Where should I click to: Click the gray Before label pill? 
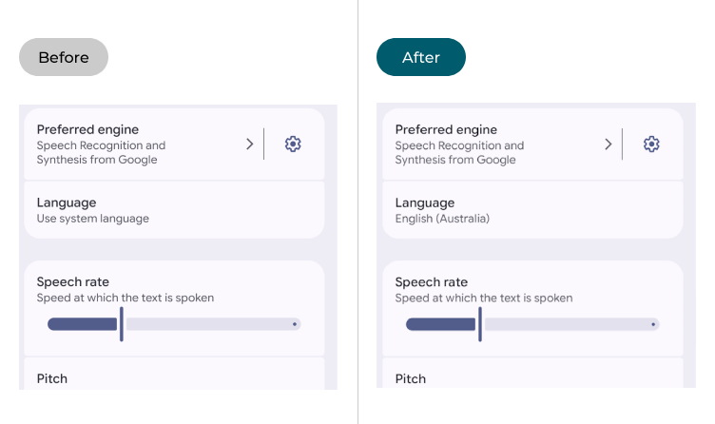pos(64,57)
